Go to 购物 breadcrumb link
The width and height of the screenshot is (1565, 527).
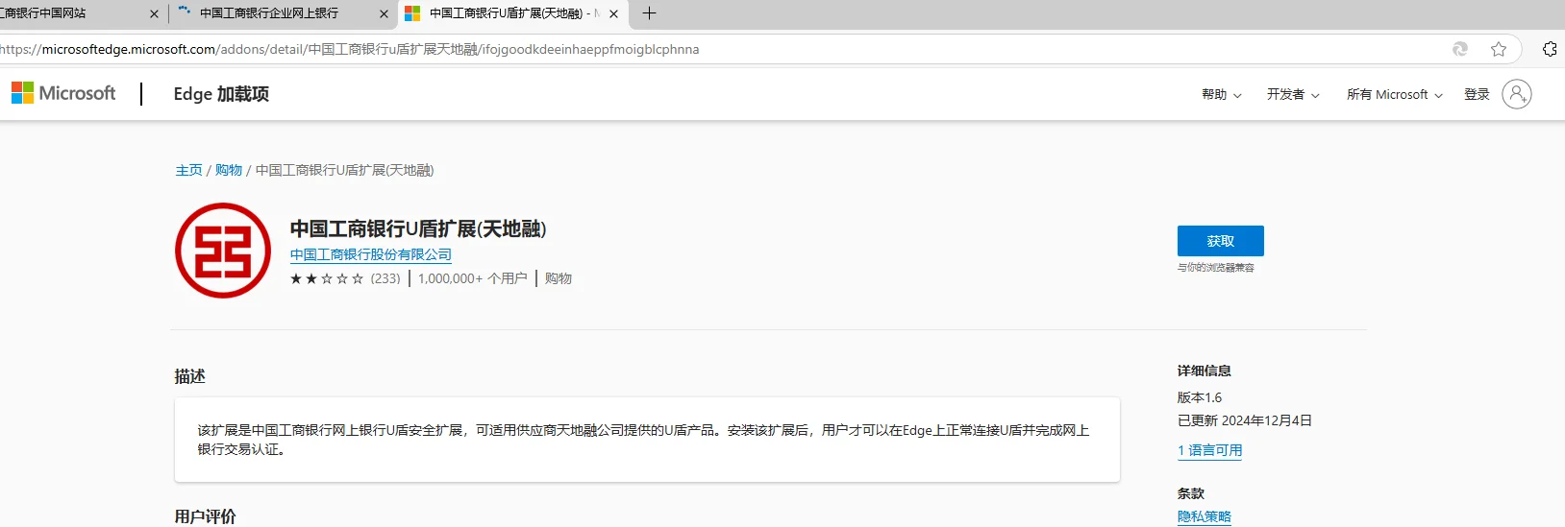229,170
